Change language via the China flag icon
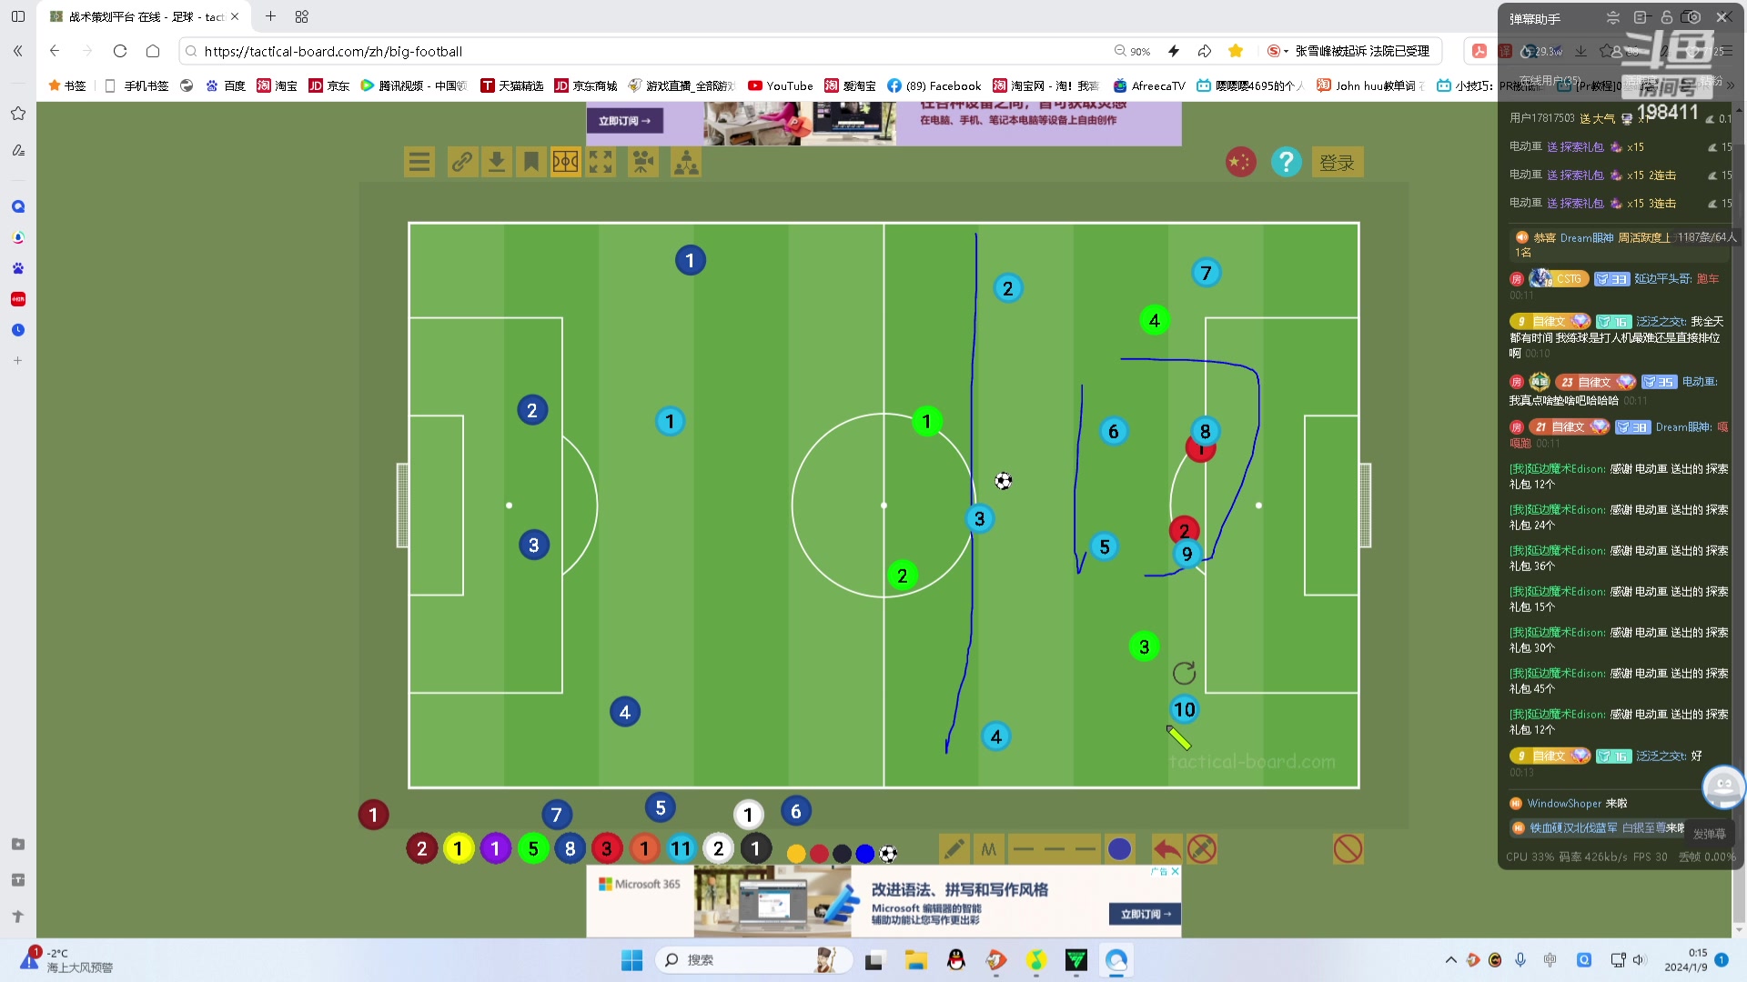The width and height of the screenshot is (1747, 982). point(1240,163)
